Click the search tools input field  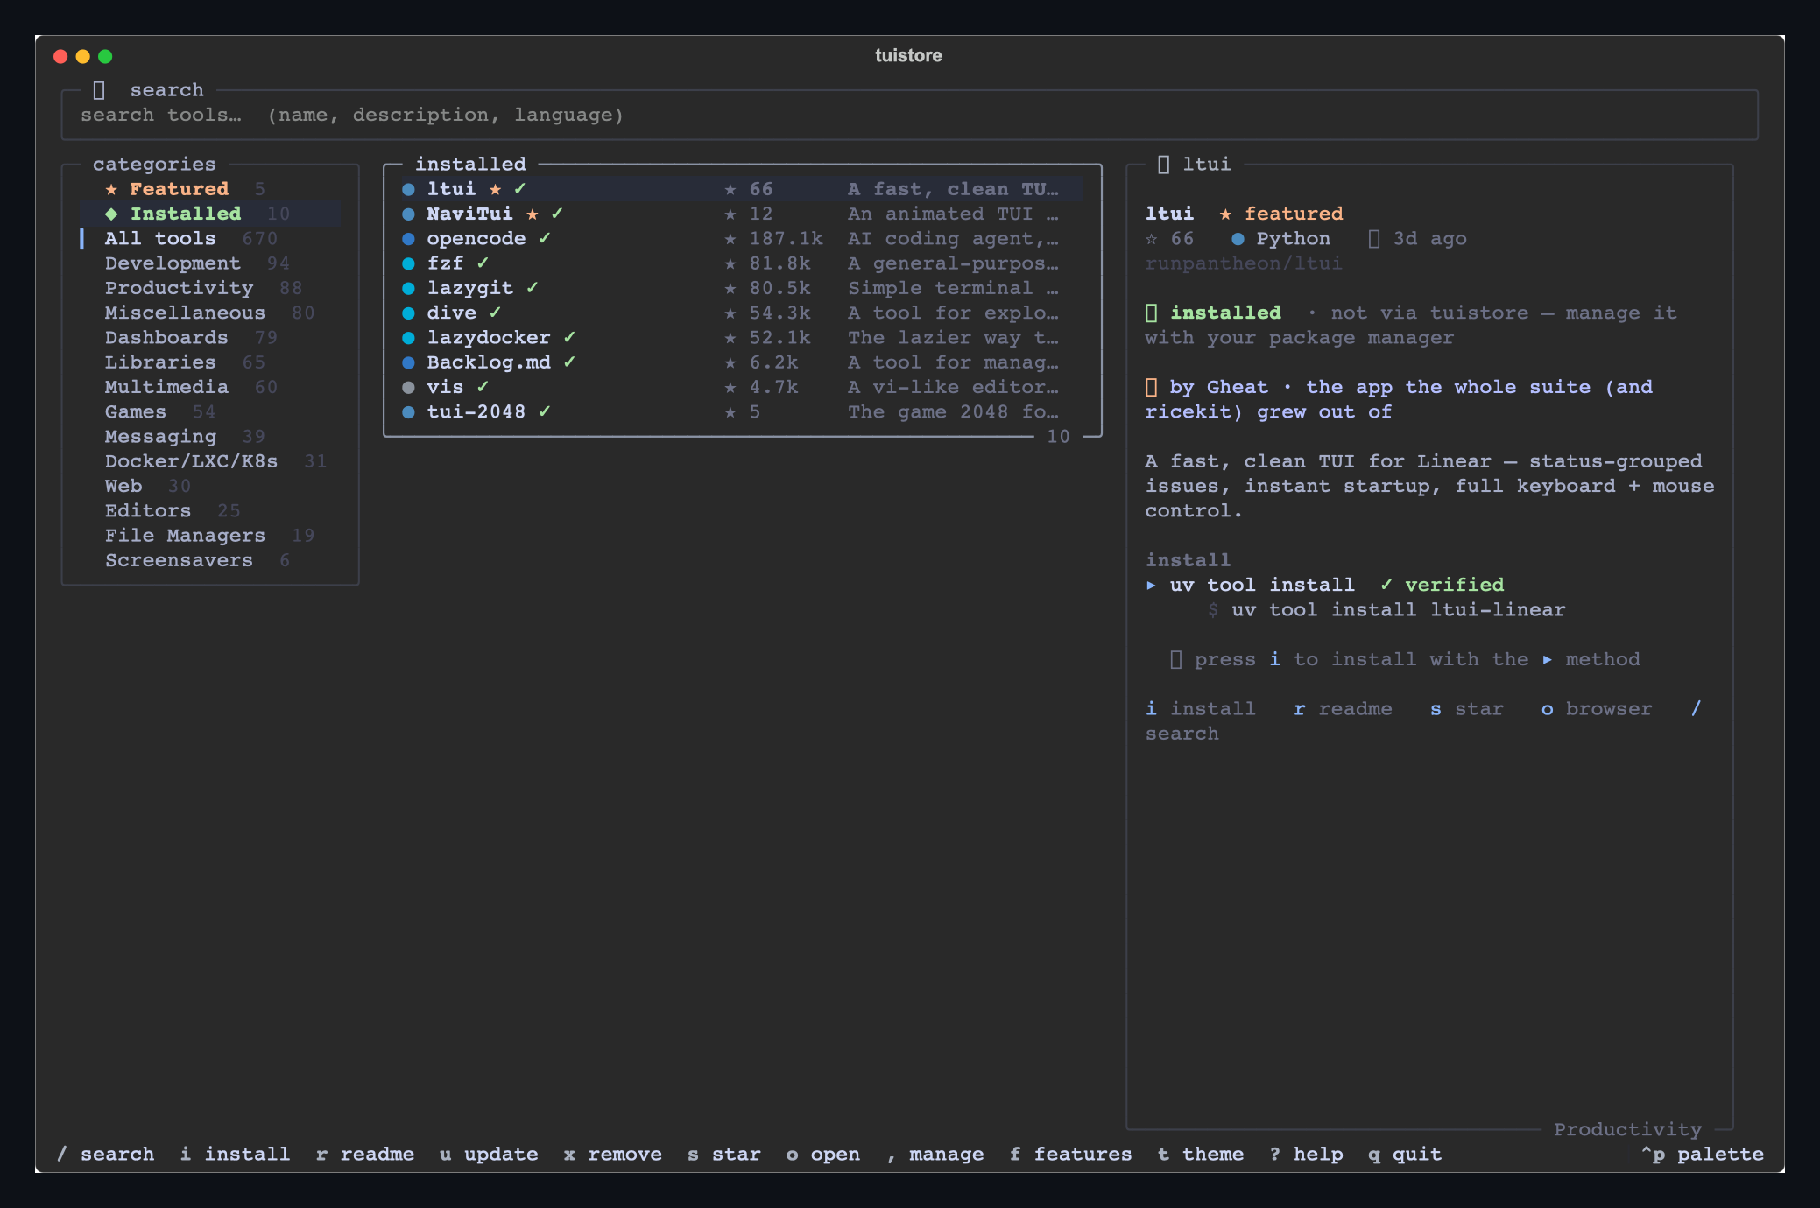tap(909, 116)
